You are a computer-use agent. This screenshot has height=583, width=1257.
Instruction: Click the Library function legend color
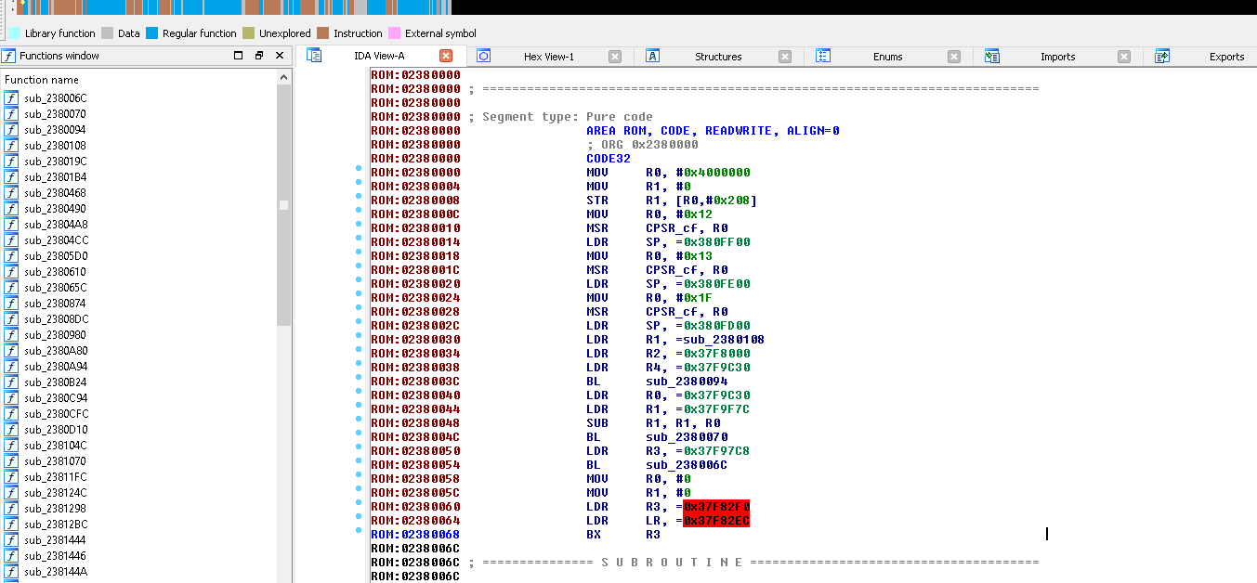15,33
